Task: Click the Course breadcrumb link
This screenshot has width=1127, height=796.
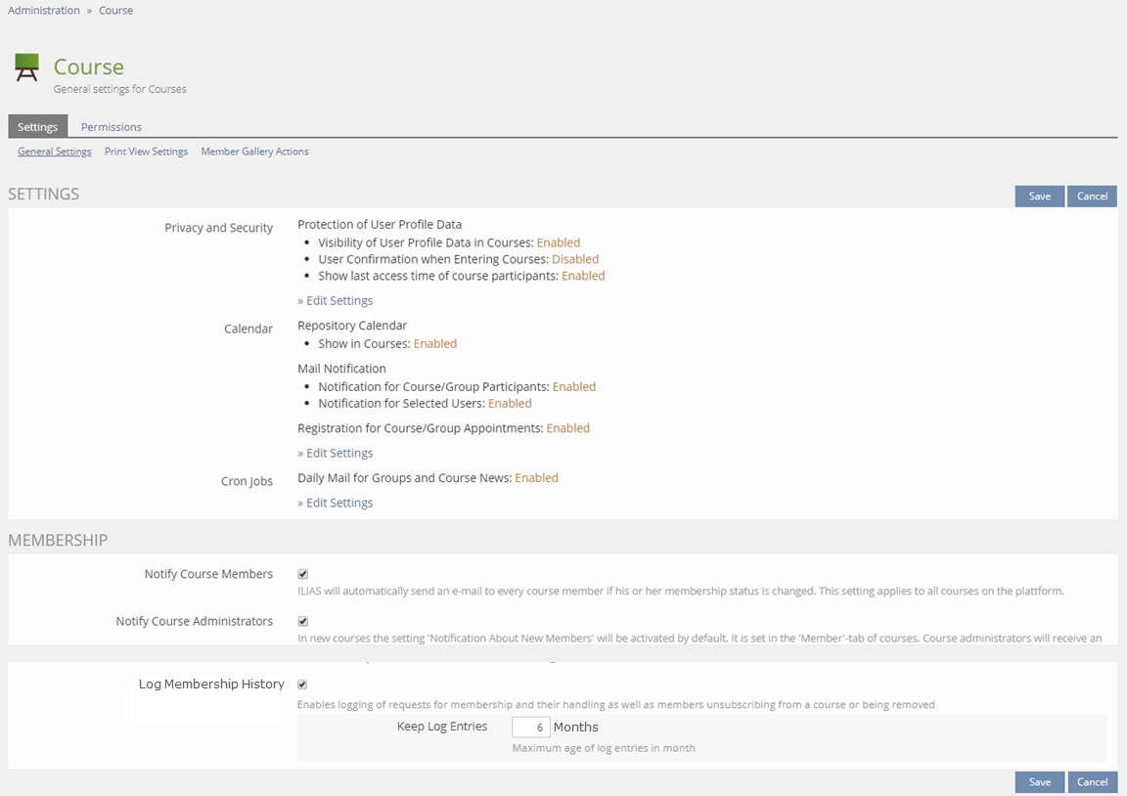Action: [115, 11]
